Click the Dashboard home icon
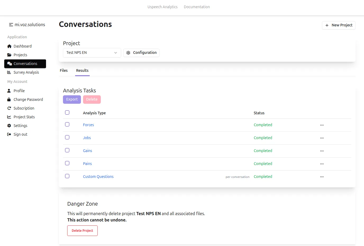364x246 pixels. (x=9, y=46)
